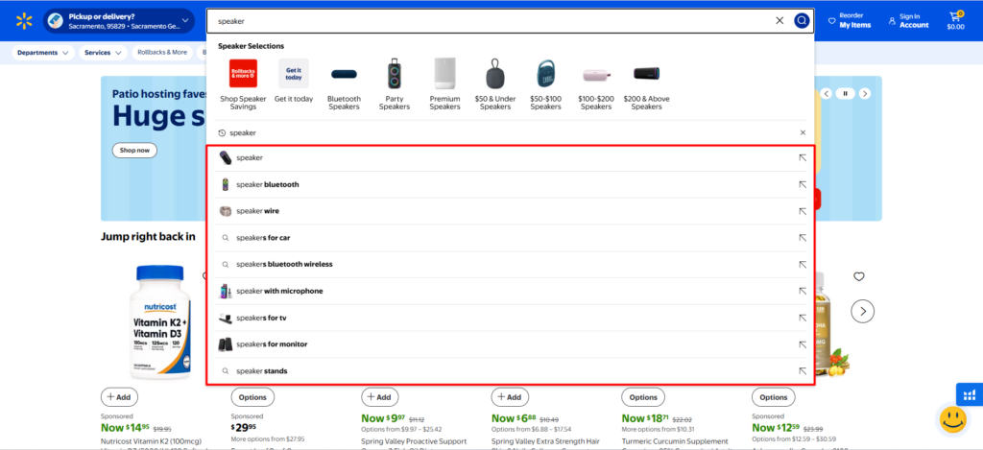Viewport: 983px width, 450px height.
Task: Choose $50-$100 Speakers category
Action: [x=545, y=84]
